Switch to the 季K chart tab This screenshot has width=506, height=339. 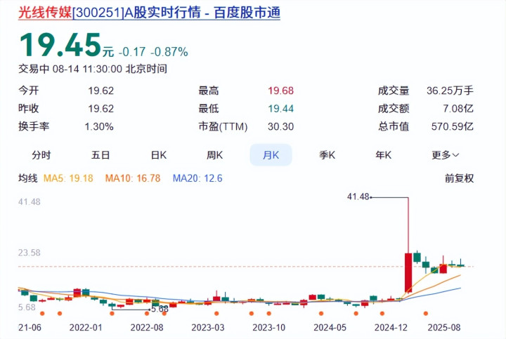(x=327, y=155)
